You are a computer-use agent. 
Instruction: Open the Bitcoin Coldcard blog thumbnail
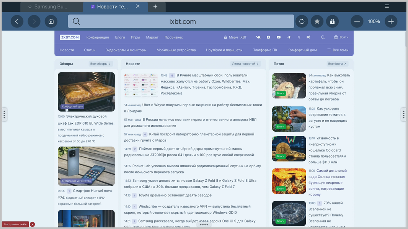pyautogui.click(x=289, y=148)
